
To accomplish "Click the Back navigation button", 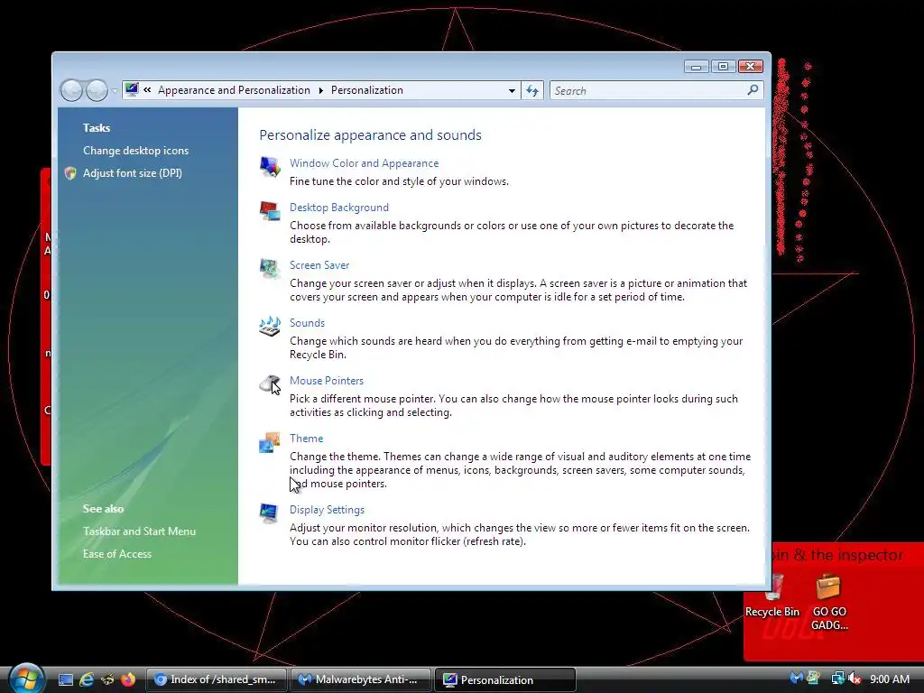I will 72,90.
